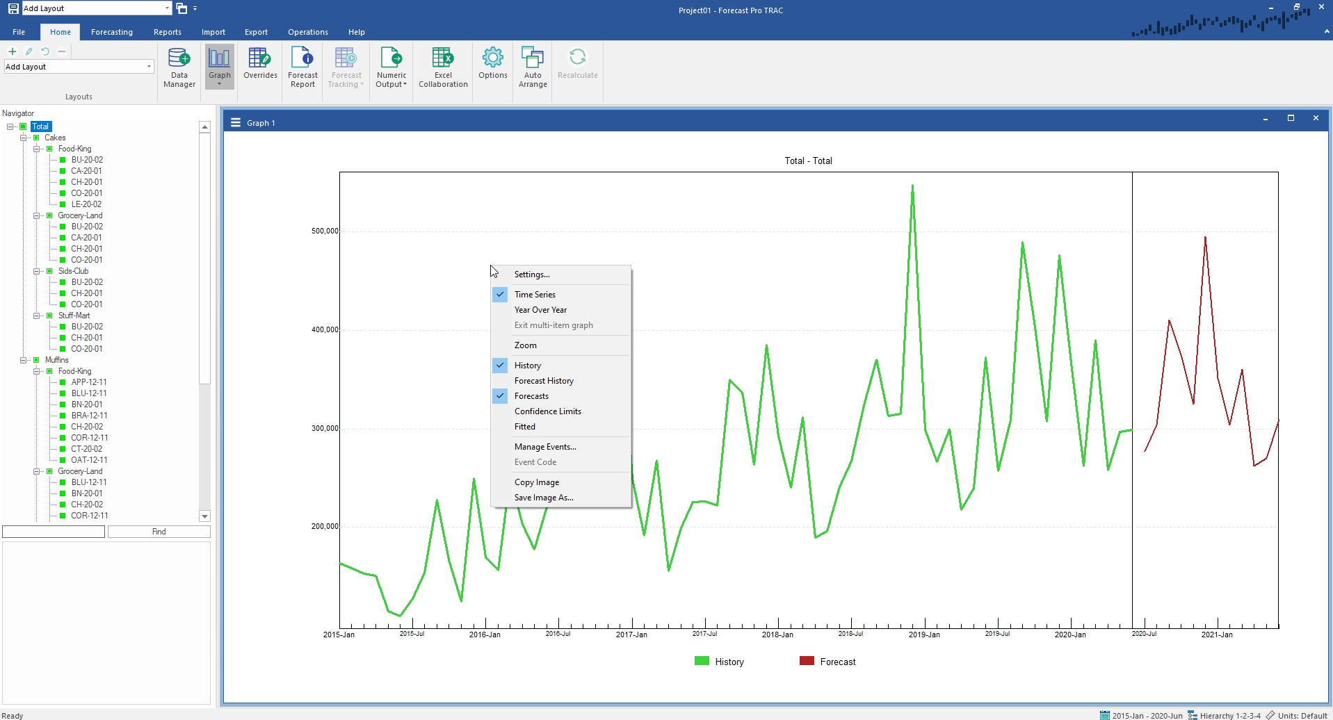Enable Forecast History in the context menu
Image resolution: width=1333 pixels, height=720 pixels.
click(560, 381)
